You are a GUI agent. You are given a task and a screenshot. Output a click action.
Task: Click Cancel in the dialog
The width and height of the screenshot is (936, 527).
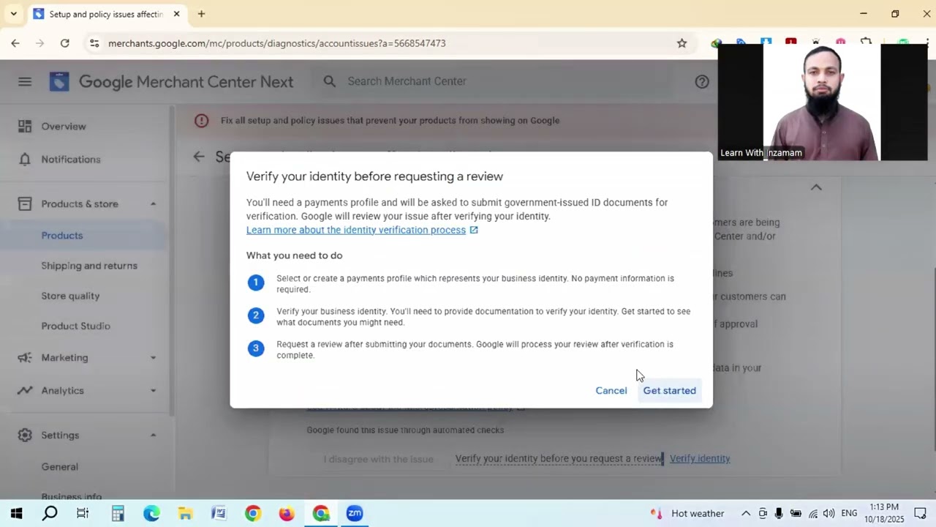(611, 390)
